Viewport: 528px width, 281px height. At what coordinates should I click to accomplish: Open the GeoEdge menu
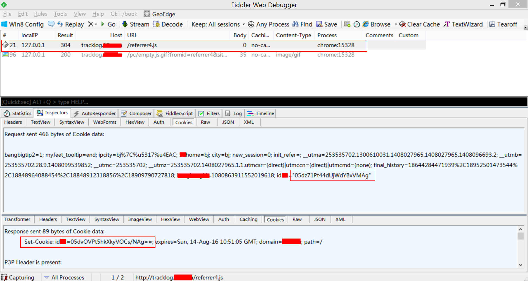pos(160,14)
